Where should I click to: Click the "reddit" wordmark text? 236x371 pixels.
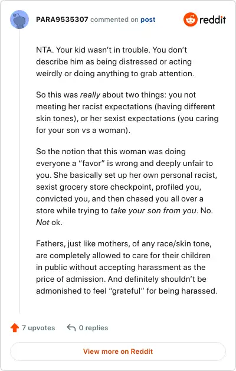212,19
